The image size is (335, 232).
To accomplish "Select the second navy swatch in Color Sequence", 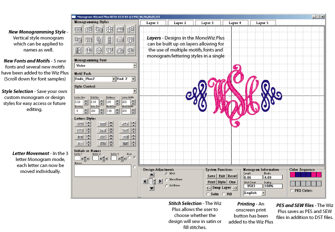I will [303, 174].
